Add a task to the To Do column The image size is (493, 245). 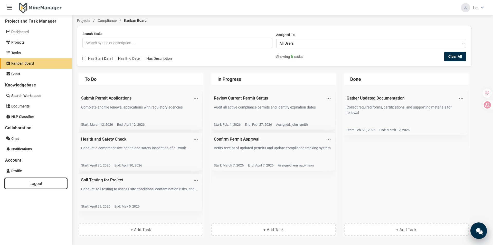[x=141, y=230]
